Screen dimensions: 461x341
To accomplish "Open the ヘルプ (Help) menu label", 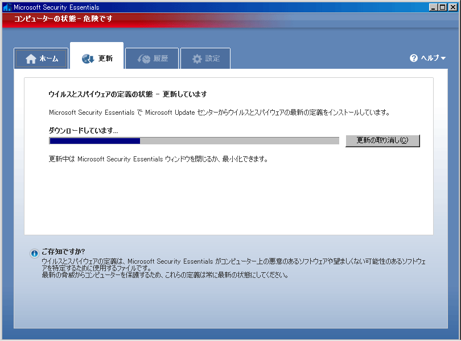I will [430, 58].
